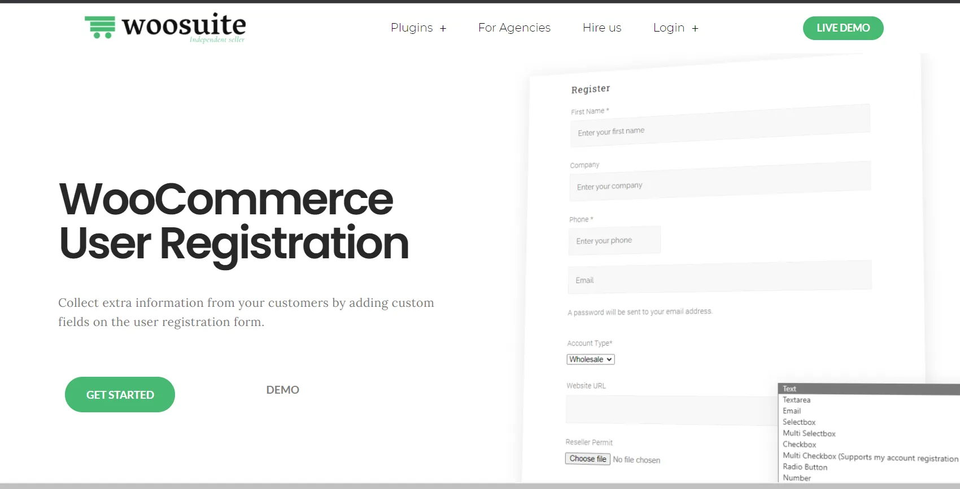This screenshot has width=960, height=489.
Task: Open the Login menu
Action: click(x=669, y=28)
